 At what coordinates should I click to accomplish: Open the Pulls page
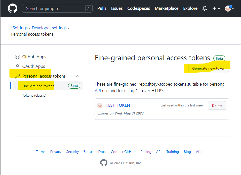click(x=102, y=8)
